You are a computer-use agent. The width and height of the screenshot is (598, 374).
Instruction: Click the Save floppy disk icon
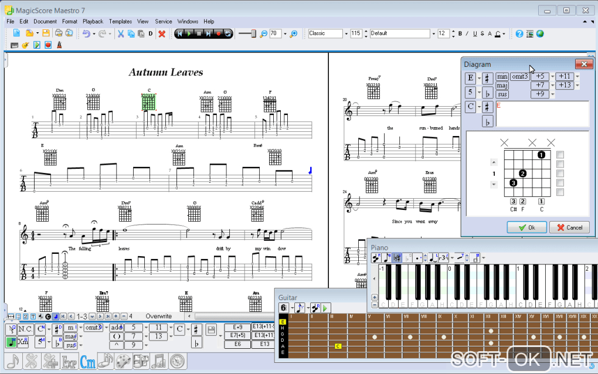[x=46, y=33]
